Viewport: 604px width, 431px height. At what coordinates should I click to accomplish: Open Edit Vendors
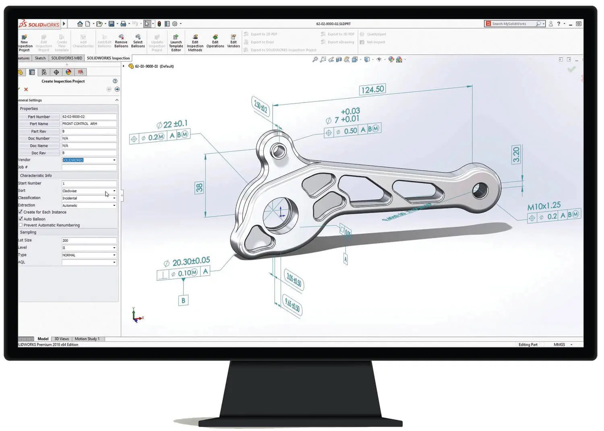(x=234, y=41)
